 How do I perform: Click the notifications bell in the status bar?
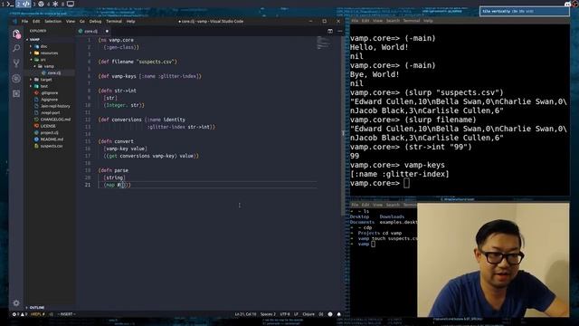(339, 314)
